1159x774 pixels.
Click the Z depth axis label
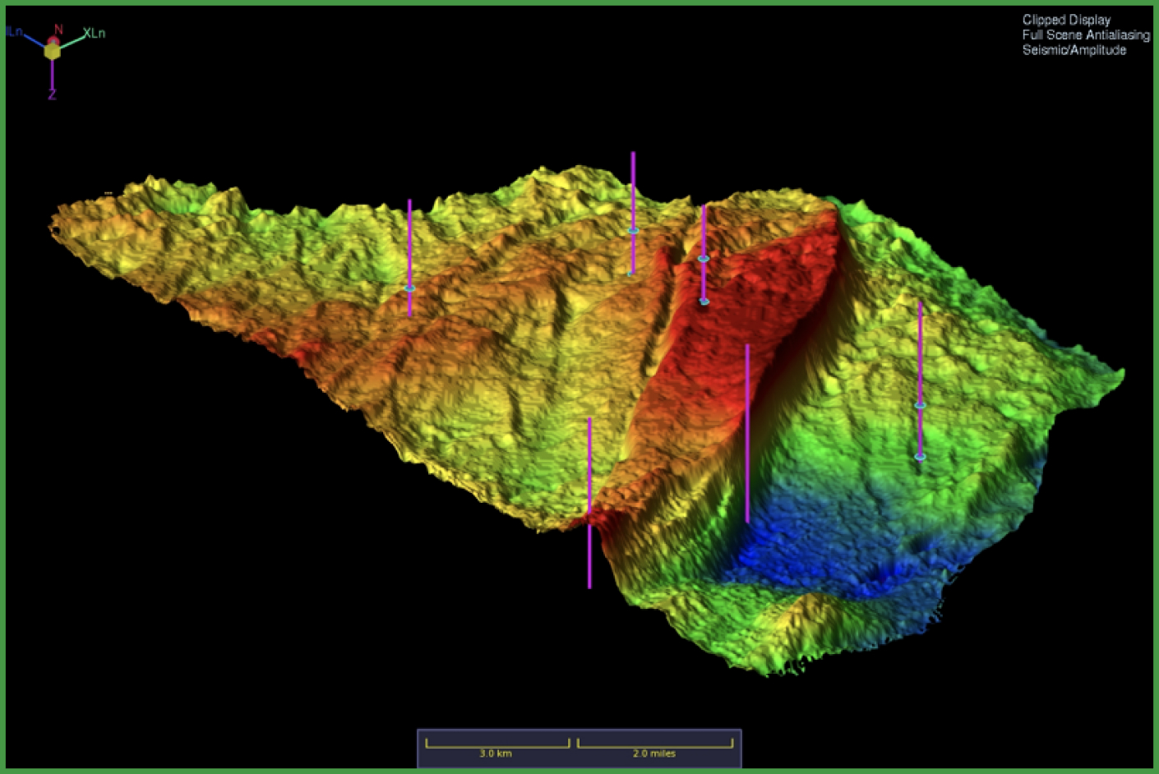pos(52,95)
